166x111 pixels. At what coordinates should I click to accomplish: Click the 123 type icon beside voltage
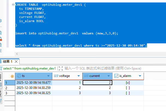coord(55,76)
